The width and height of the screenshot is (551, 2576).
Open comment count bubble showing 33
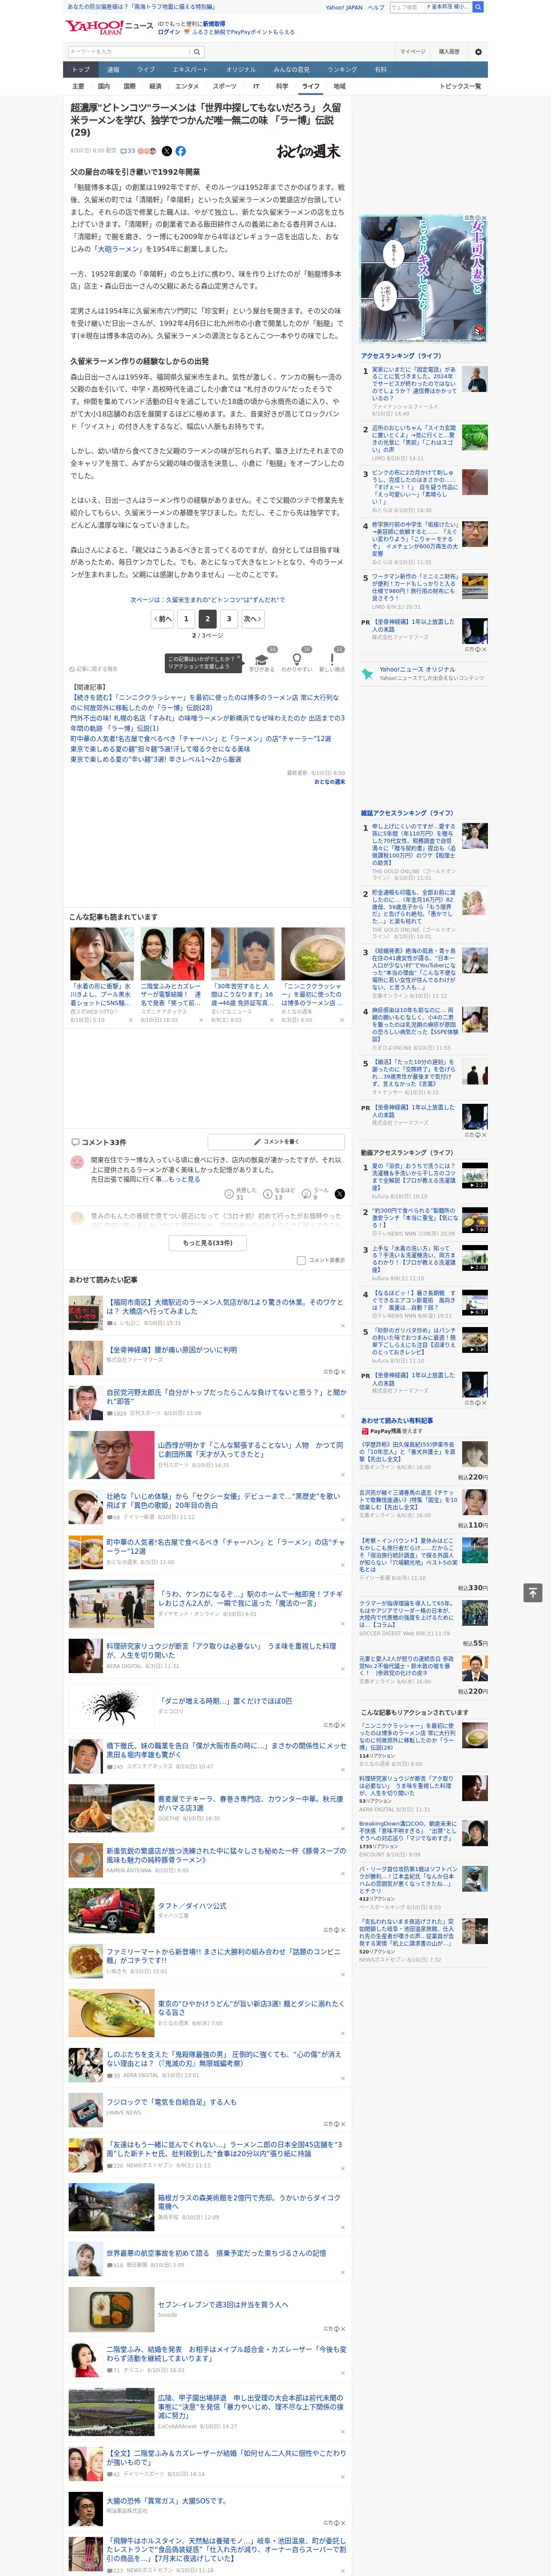click(x=127, y=151)
